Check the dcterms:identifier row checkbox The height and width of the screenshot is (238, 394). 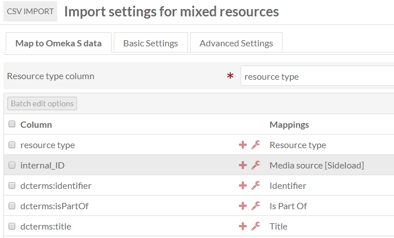click(12, 185)
